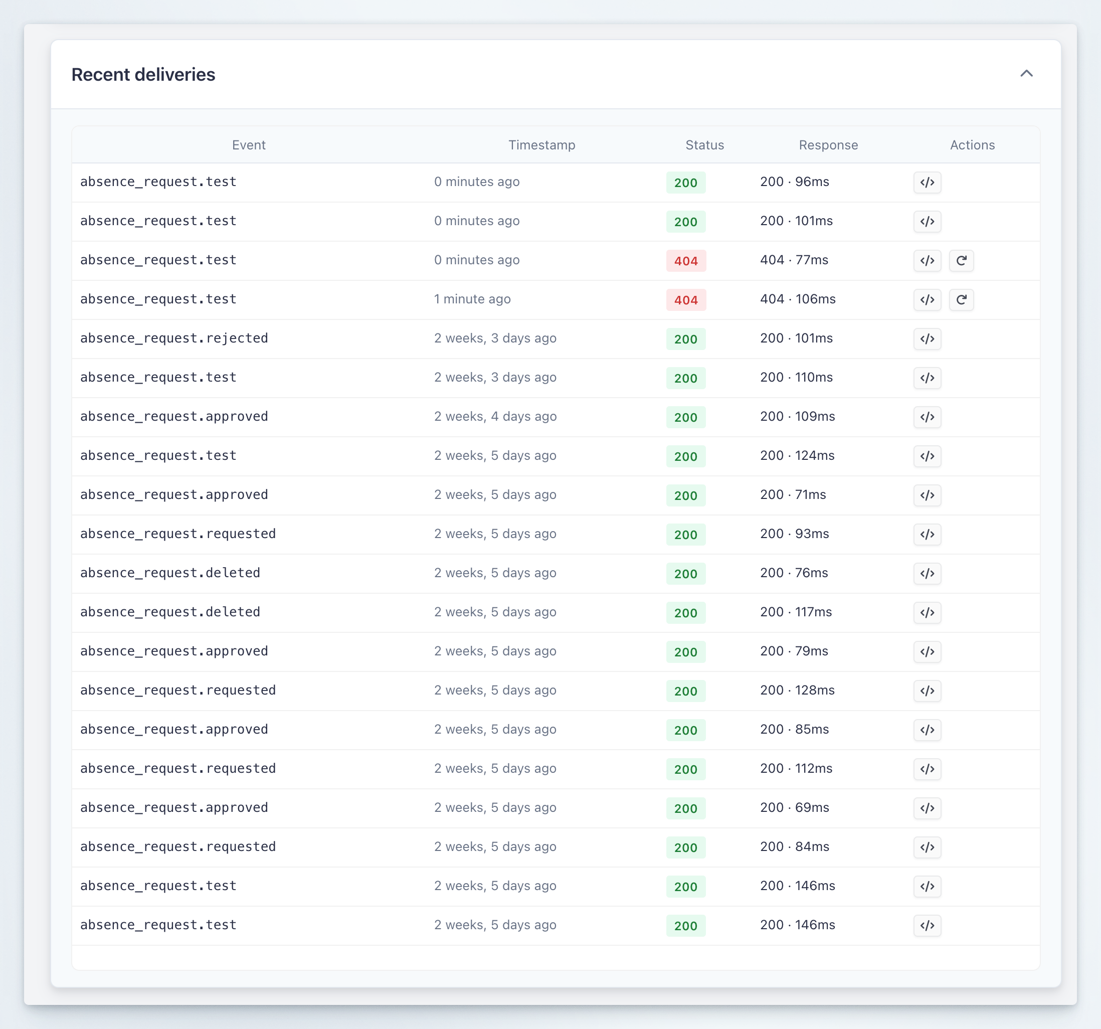1101x1029 pixels.
Task: View payload for the first absence_request.test delivery
Action: point(927,182)
